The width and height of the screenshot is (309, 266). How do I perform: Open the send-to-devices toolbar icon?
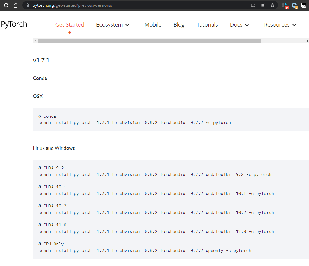point(253,5)
